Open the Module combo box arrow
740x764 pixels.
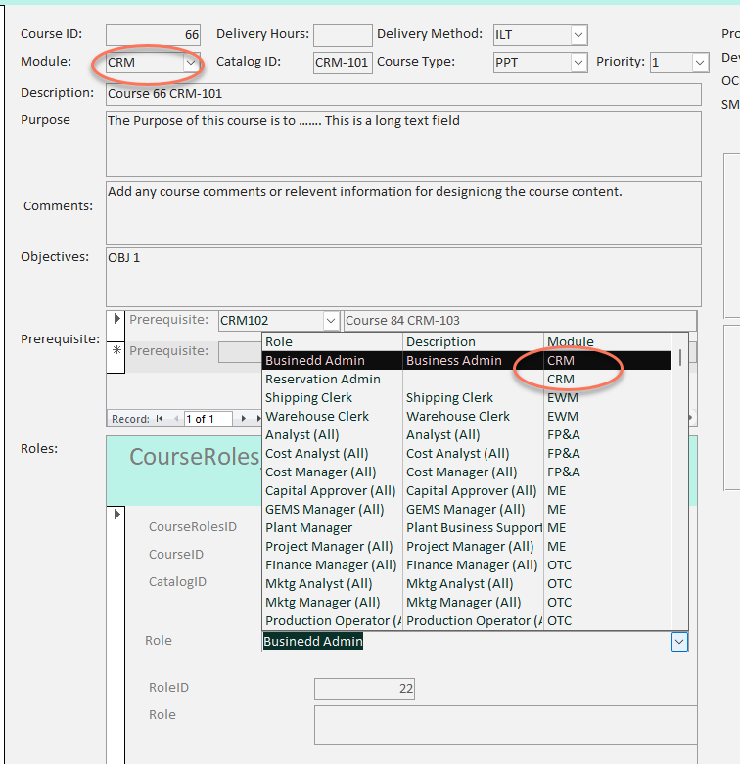pos(191,63)
